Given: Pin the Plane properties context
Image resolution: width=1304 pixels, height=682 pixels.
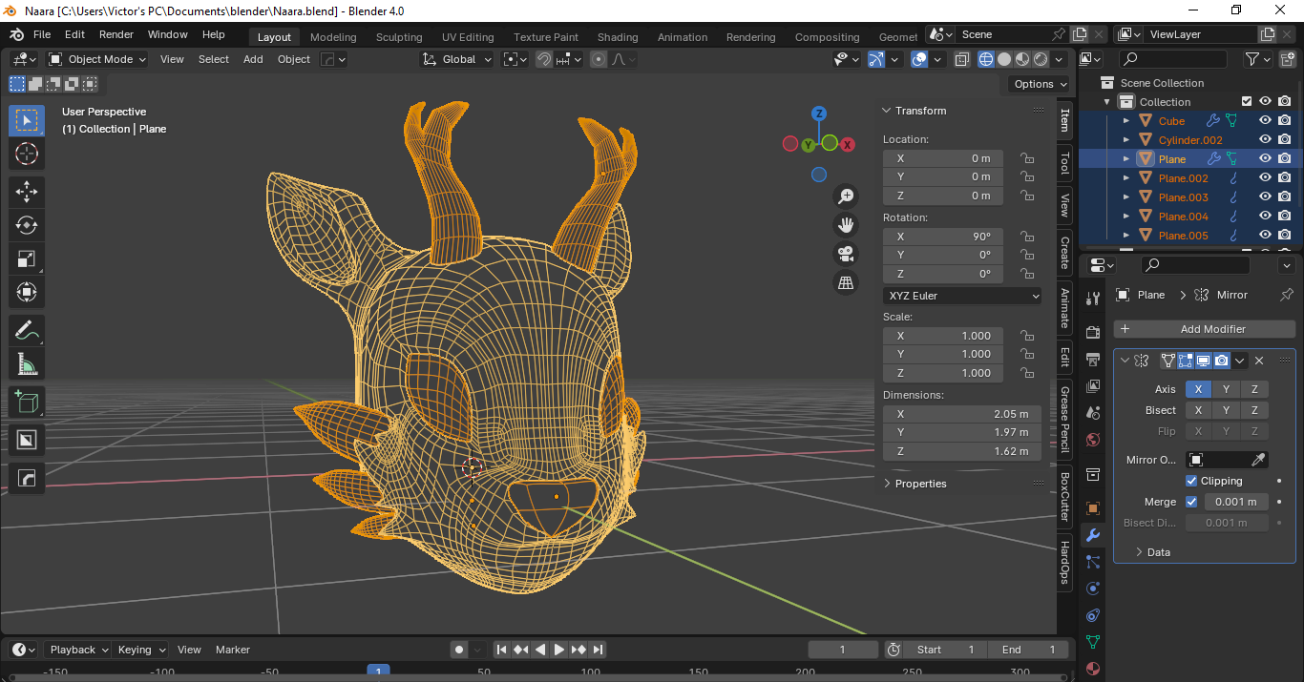Looking at the screenshot, I should point(1286,295).
